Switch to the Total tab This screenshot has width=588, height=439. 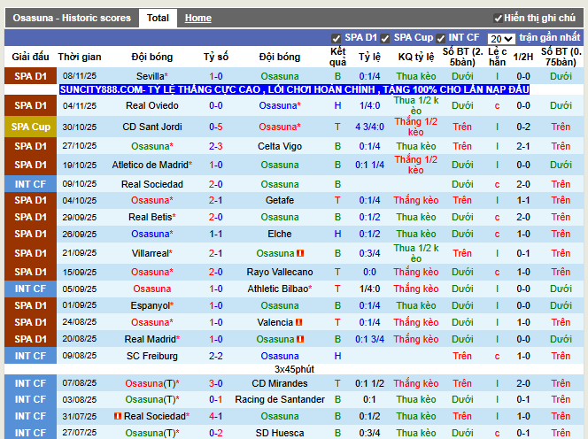[158, 18]
